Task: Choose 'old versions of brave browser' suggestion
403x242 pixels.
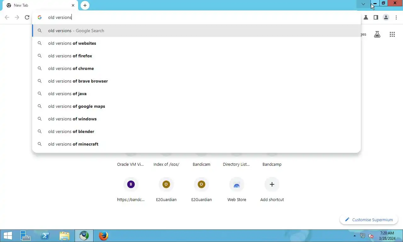Action: pyautogui.click(x=196, y=81)
